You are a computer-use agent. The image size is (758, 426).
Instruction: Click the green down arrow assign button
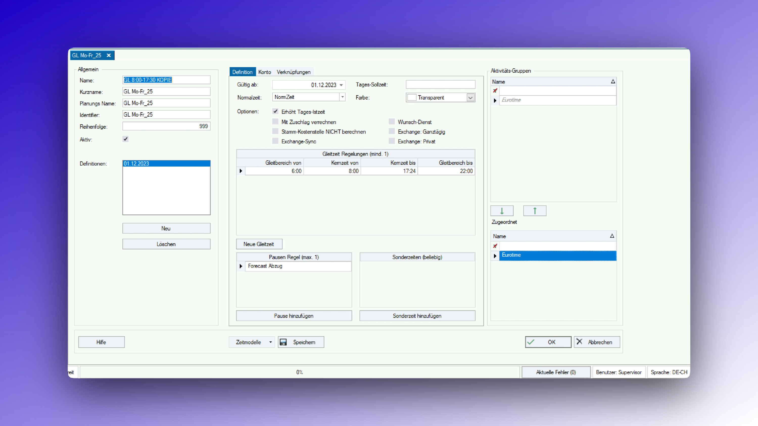502,210
